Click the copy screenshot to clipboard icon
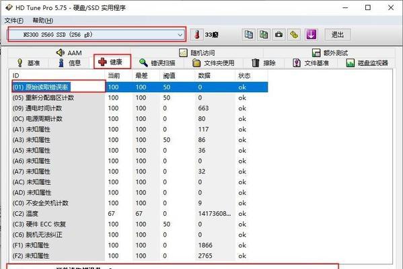Screen dimensions: 403x269 pyautogui.click(x=264, y=34)
